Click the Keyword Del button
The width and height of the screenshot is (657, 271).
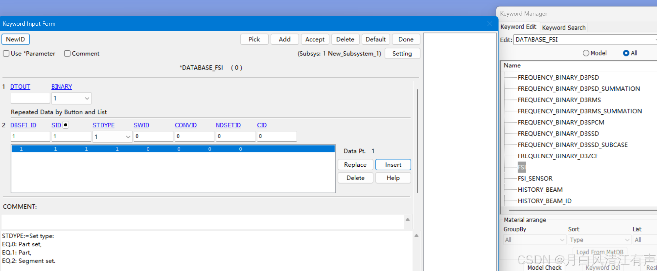click(x=603, y=267)
